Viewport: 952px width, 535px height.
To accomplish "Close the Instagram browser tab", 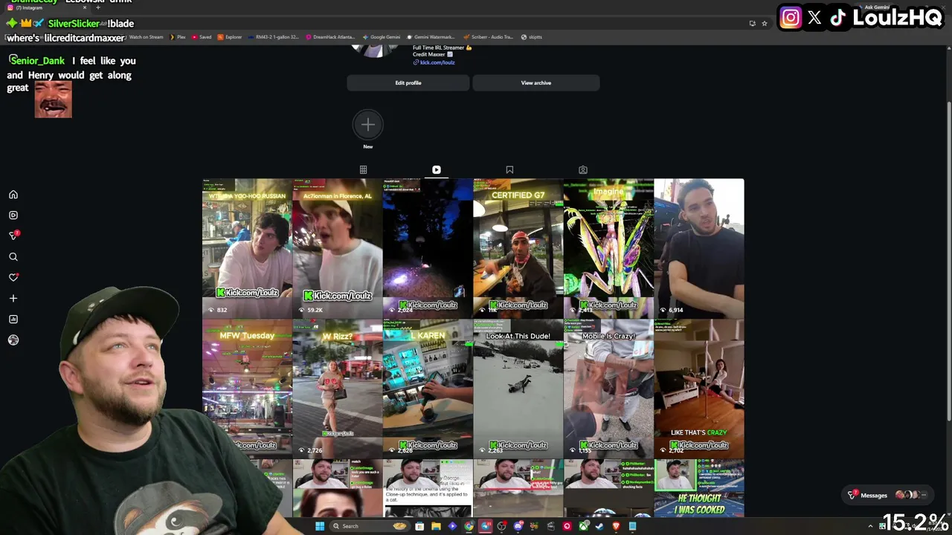I will 85,7.
